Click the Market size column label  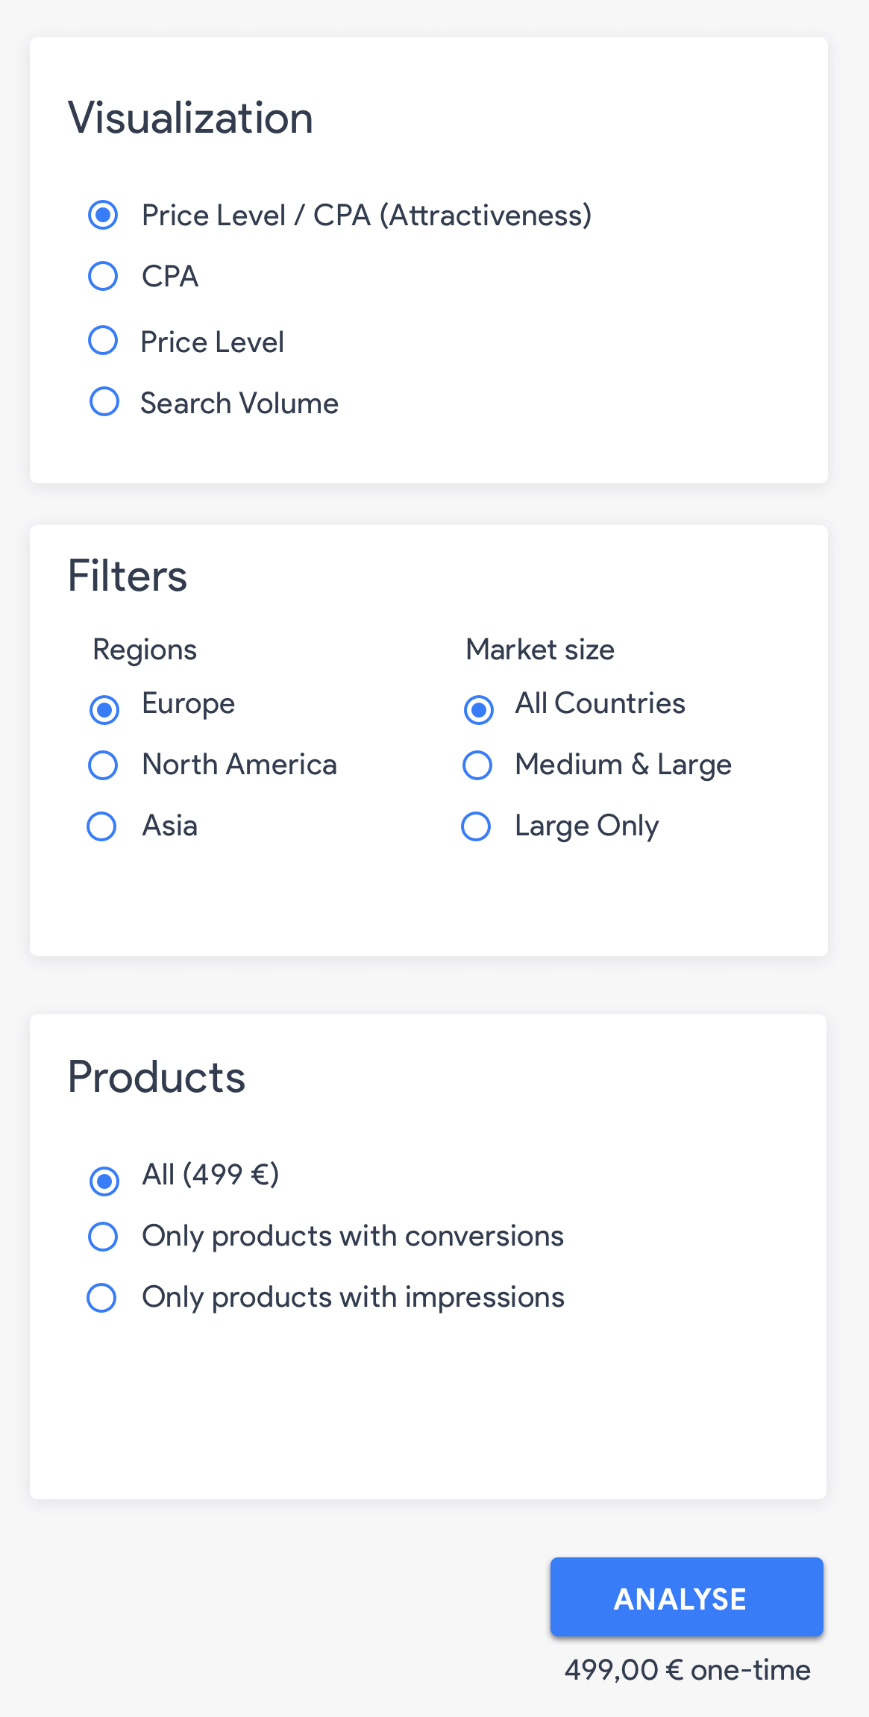(x=539, y=649)
